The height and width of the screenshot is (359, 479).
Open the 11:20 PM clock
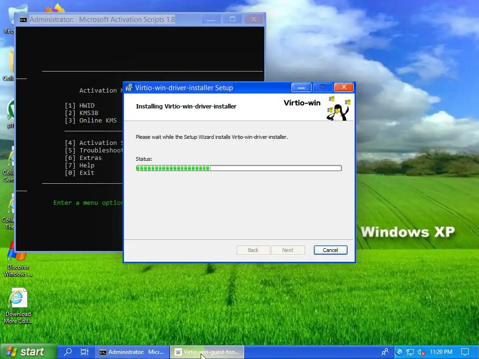click(x=441, y=352)
